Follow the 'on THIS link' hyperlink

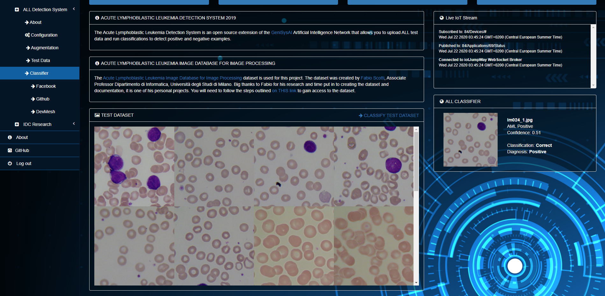point(284,91)
